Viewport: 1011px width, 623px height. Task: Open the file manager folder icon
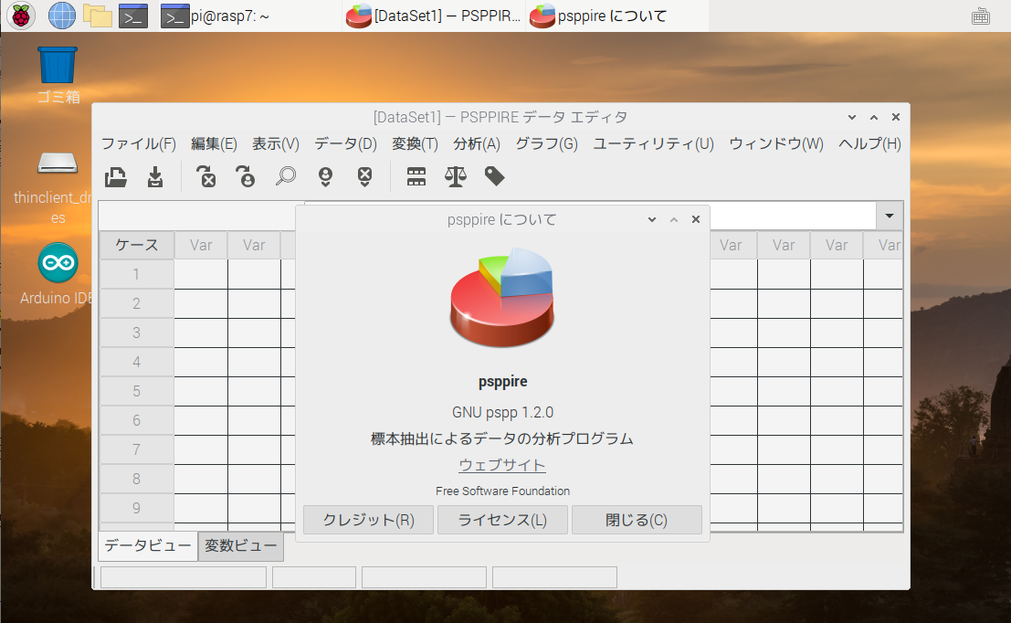tap(98, 16)
